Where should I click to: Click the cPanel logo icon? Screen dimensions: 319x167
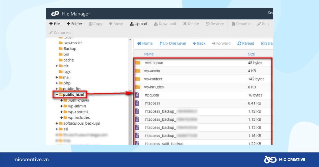point(55,14)
